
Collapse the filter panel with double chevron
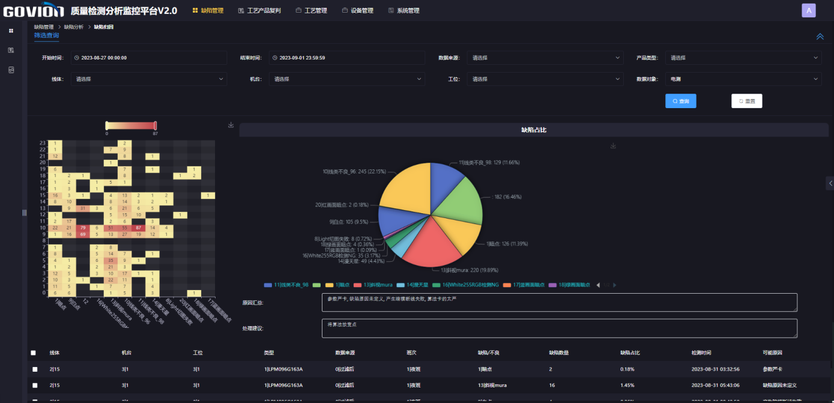pos(820,37)
